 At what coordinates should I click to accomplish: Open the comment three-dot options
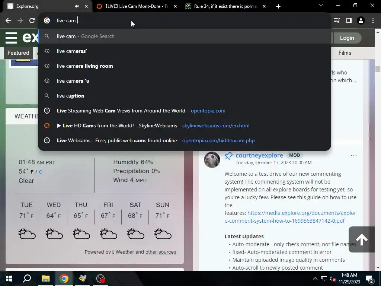(x=354, y=155)
